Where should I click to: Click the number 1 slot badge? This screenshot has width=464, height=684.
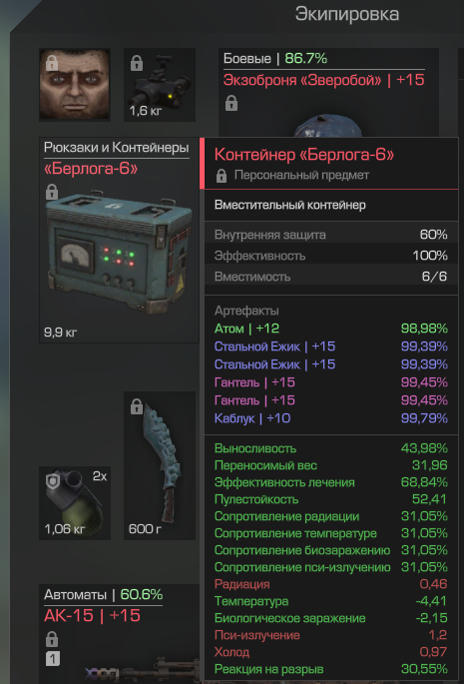pyautogui.click(x=52, y=659)
